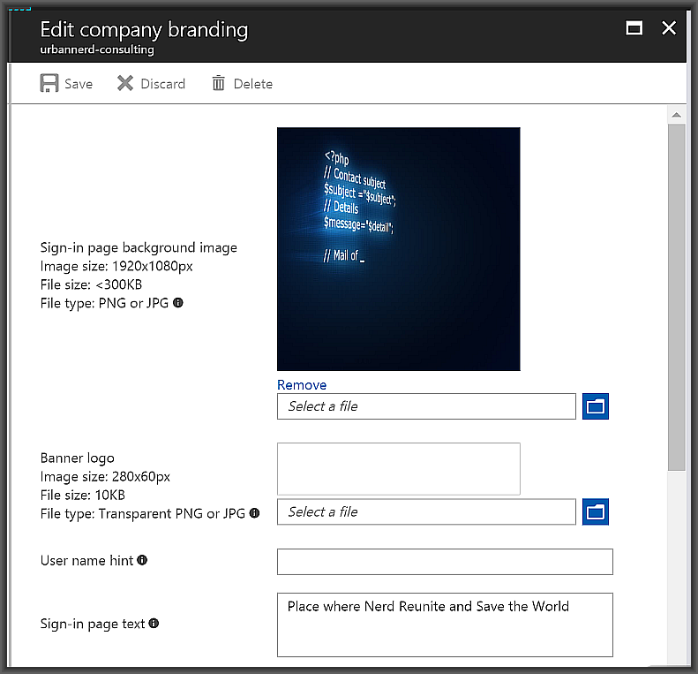Click the Delete label in toolbar
The width and height of the screenshot is (698, 674).
(x=253, y=84)
